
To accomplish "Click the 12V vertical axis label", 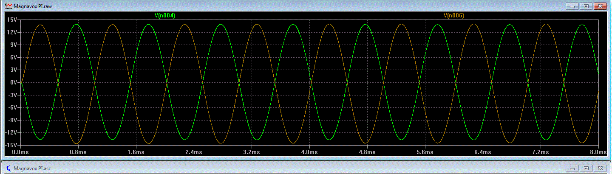I will coord(11,32).
